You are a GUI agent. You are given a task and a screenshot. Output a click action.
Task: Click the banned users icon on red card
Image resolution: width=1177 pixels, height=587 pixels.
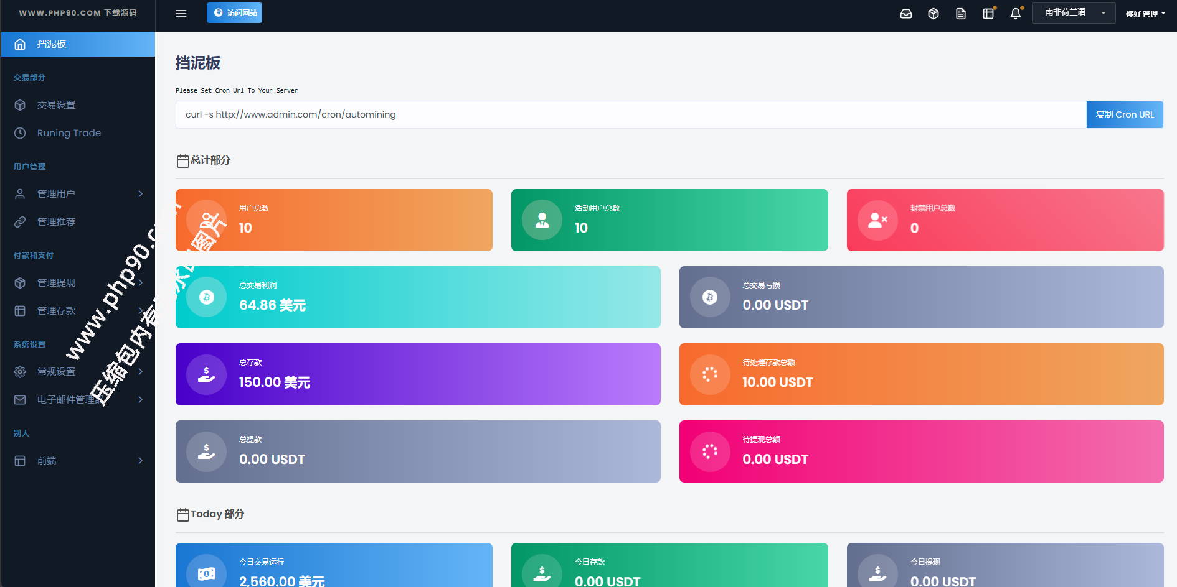877,220
